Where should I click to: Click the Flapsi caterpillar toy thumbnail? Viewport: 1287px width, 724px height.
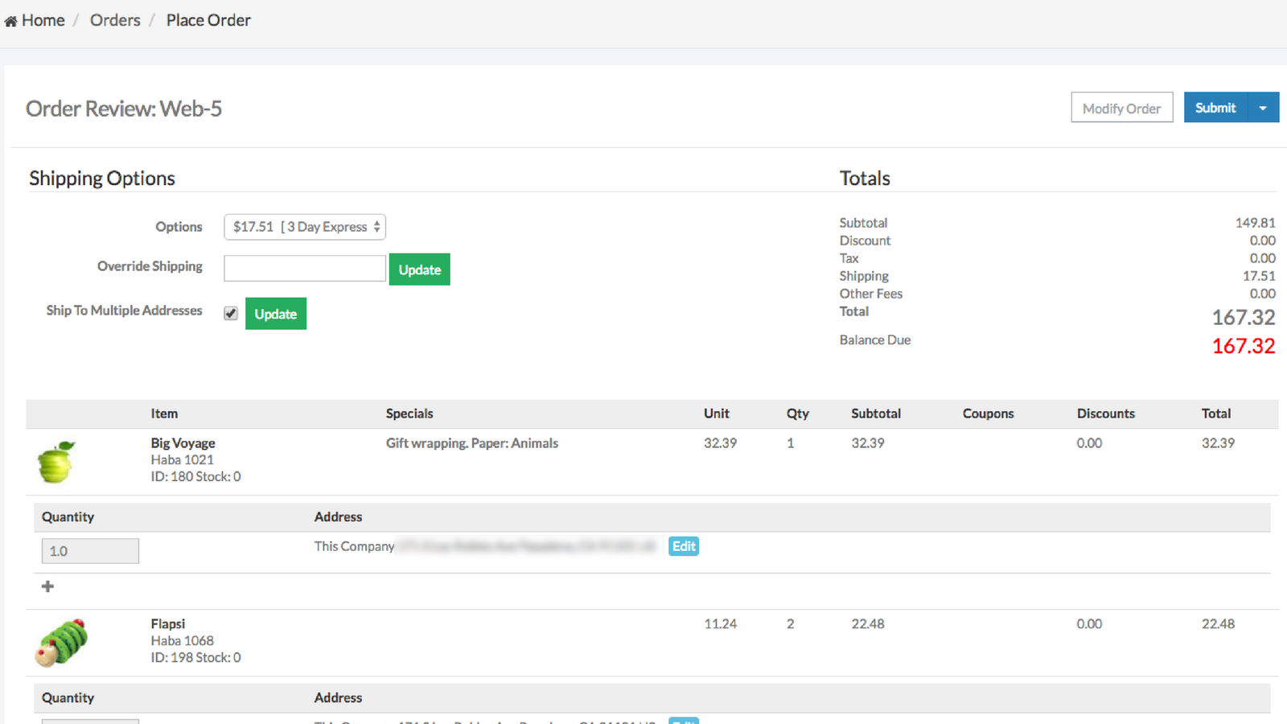coord(62,643)
